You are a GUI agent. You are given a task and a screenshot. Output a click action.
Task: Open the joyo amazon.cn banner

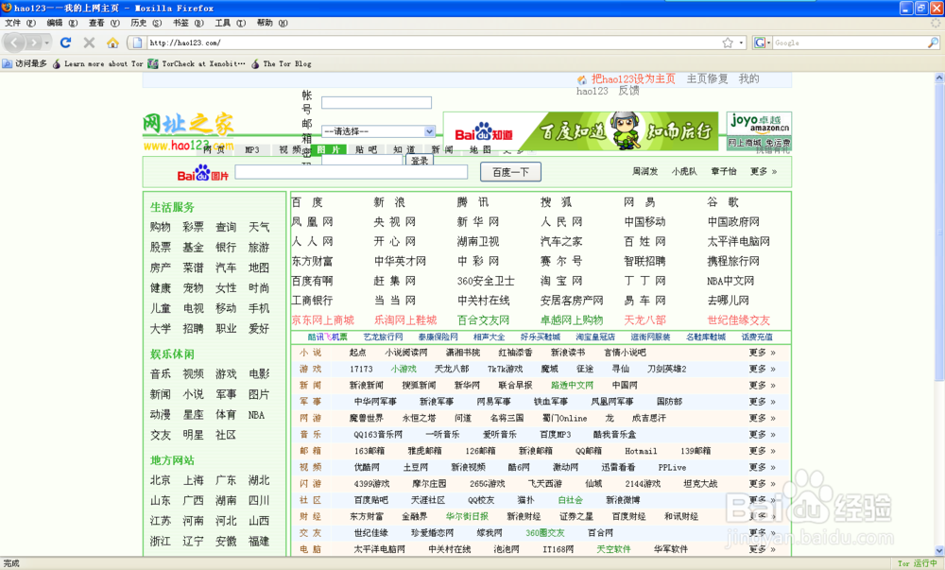pos(759,130)
